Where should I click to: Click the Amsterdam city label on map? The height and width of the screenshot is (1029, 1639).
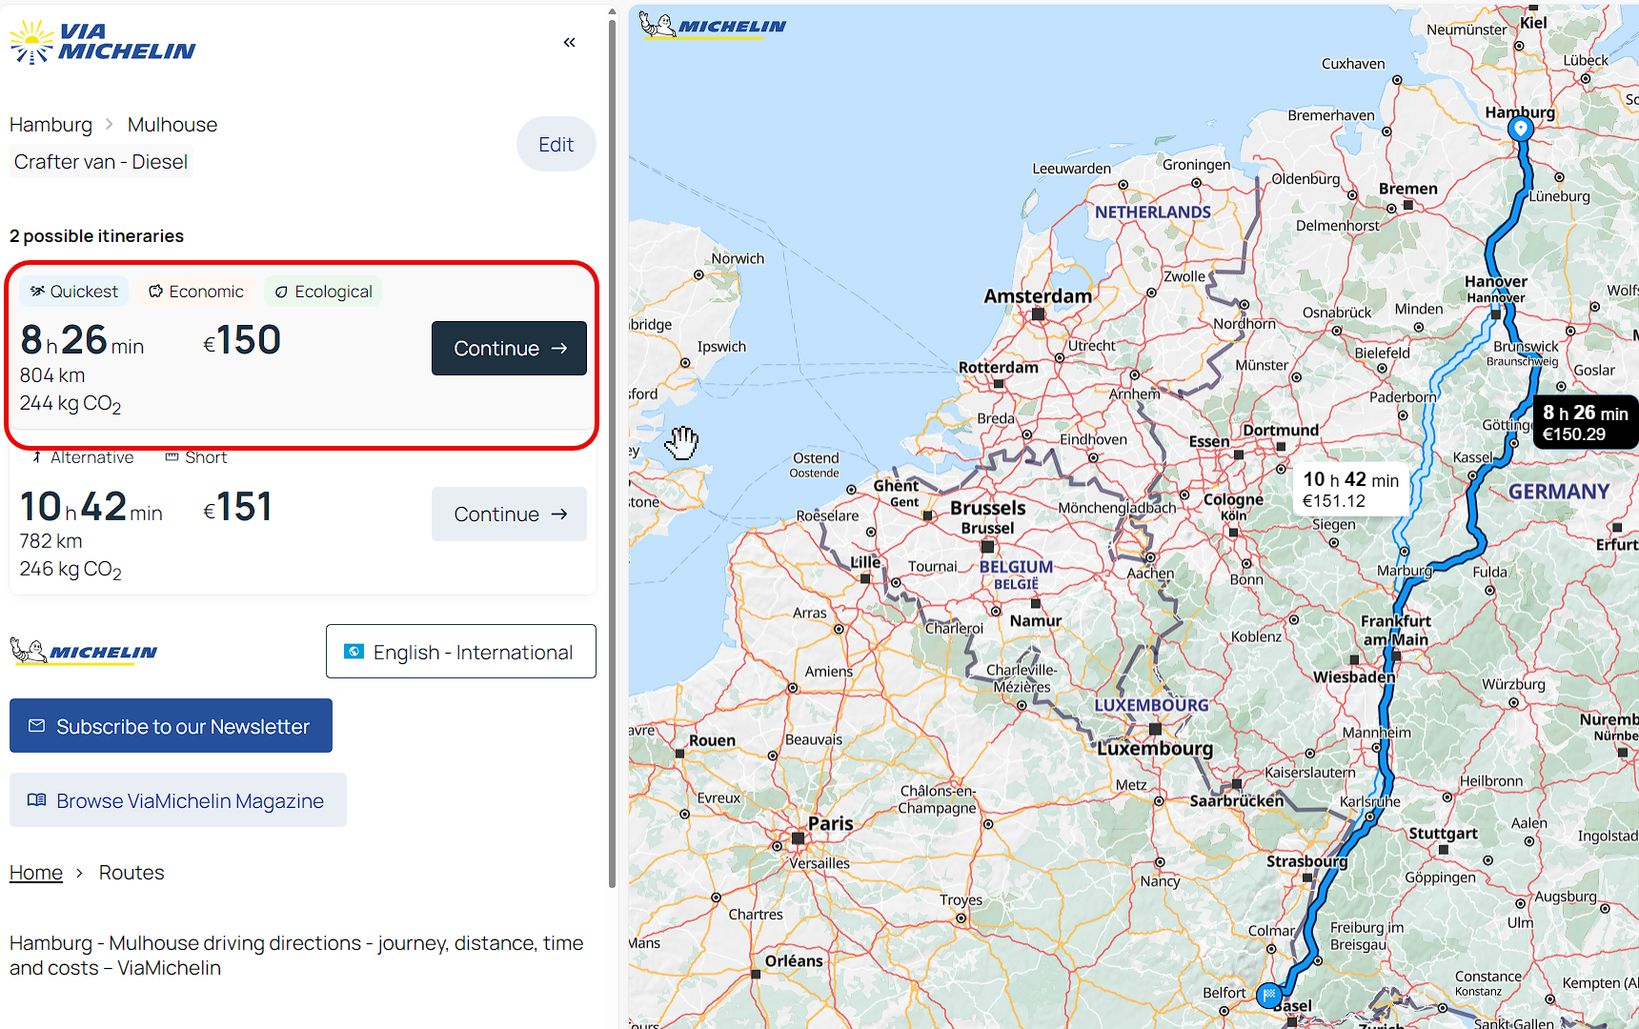pyautogui.click(x=1038, y=296)
